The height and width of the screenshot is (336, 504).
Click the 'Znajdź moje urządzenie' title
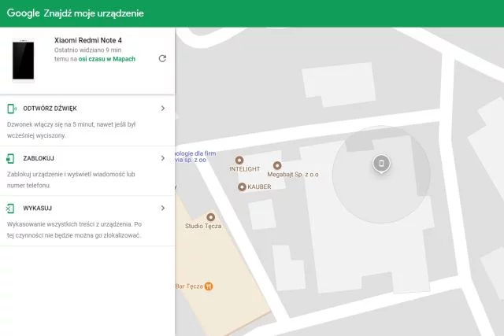[94, 13]
